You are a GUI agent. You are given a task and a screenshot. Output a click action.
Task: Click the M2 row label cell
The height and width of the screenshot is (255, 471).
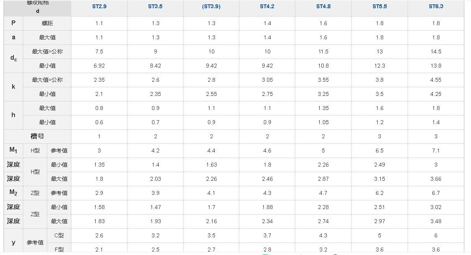[x=13, y=193]
